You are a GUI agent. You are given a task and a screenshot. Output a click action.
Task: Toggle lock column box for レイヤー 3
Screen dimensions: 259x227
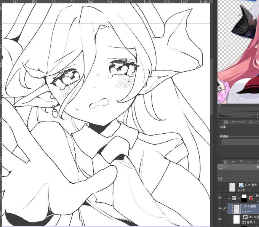[225, 187]
